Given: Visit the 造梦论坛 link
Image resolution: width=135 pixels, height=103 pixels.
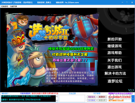Looking at the screenshot, I should click(115, 81).
